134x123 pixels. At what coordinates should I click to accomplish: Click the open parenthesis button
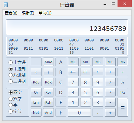click(x=36, y=72)
